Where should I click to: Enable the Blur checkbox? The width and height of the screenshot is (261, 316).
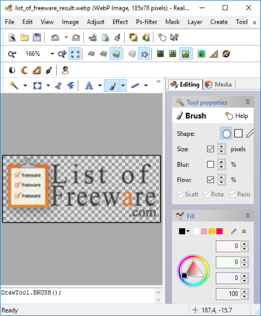pyautogui.click(x=211, y=164)
